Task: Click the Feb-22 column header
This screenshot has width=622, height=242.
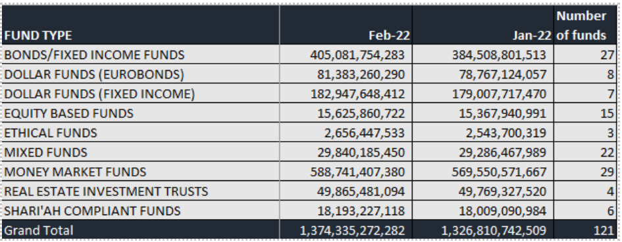Action: coord(346,24)
